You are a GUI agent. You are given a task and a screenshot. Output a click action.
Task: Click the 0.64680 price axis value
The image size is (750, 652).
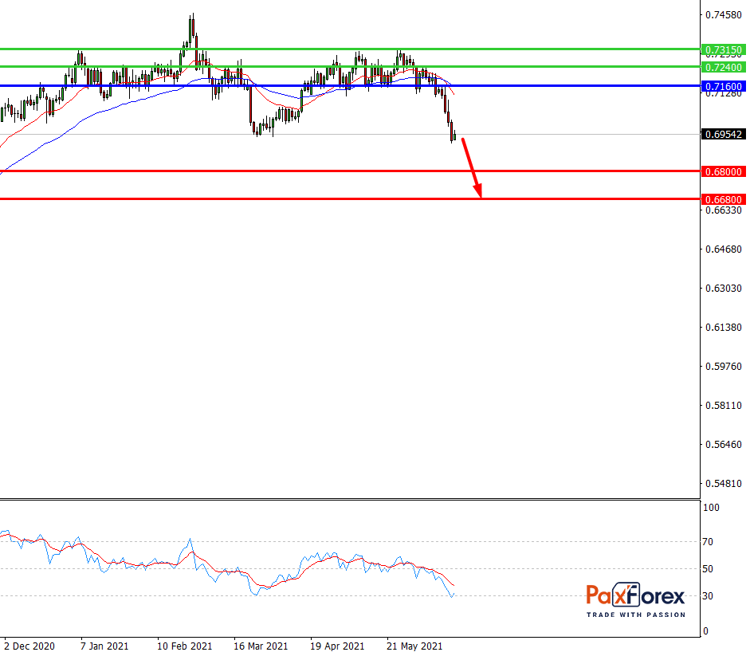(724, 249)
